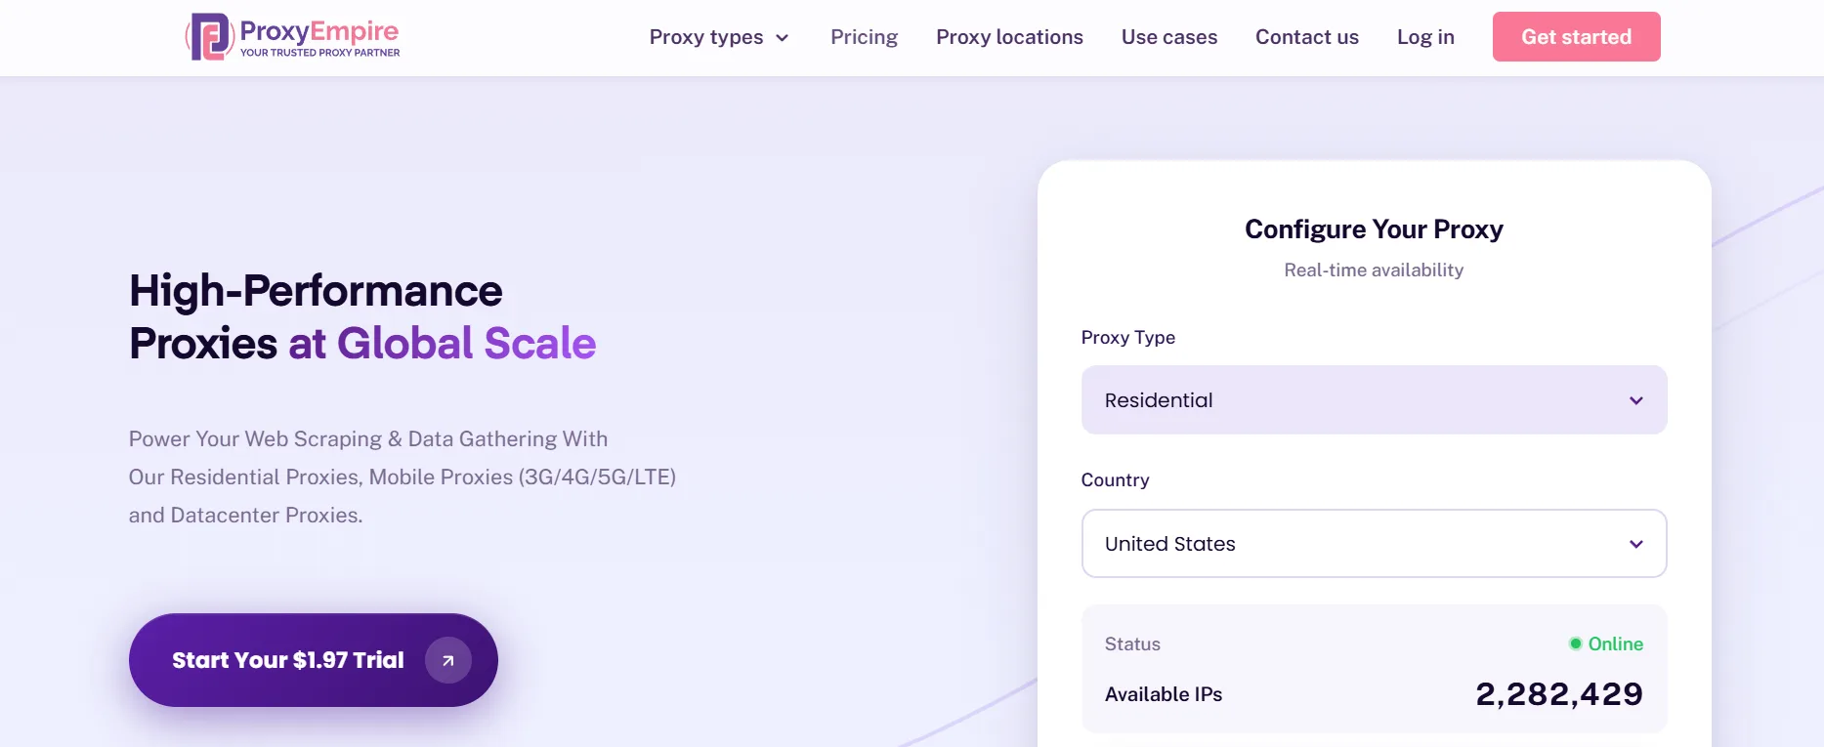Viewport: 1824px width, 747px height.
Task: Click the Log in link
Action: coord(1425,37)
